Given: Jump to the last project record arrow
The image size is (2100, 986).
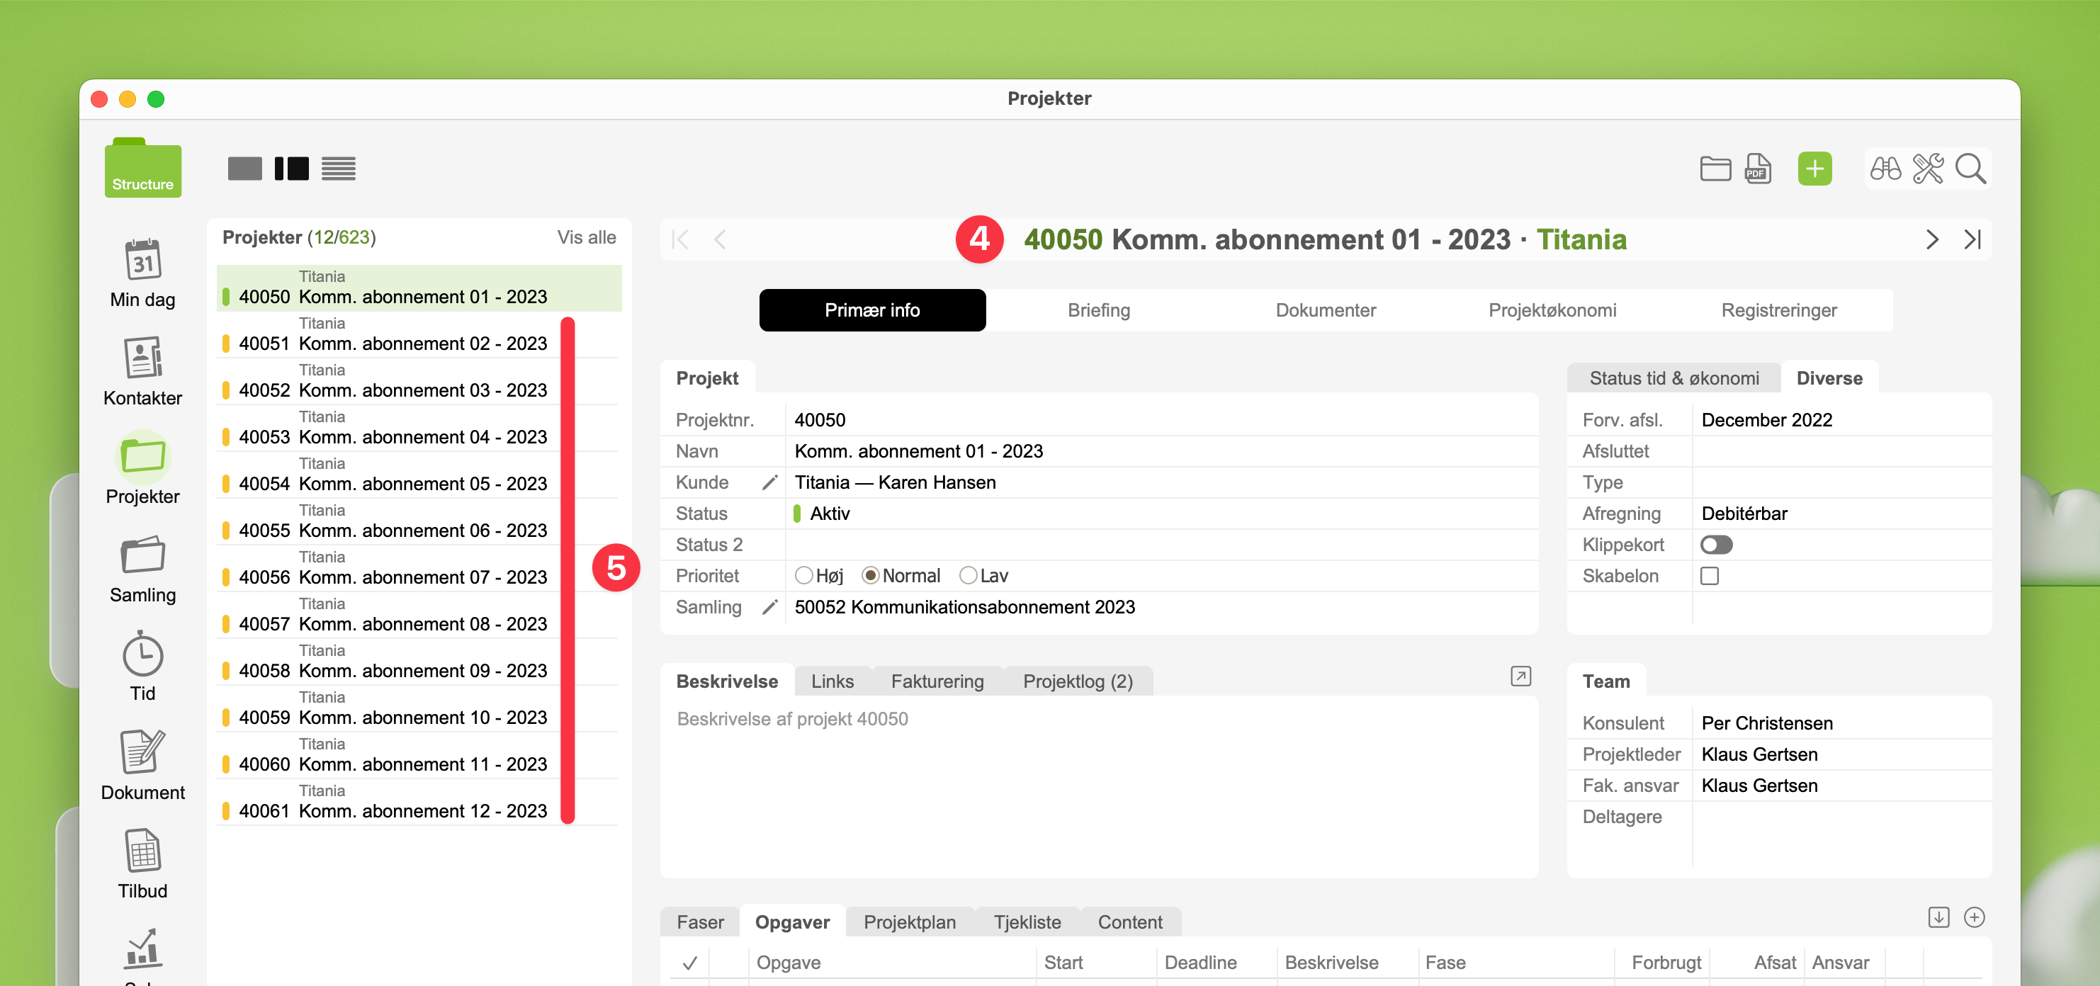Looking at the screenshot, I should tap(1972, 239).
